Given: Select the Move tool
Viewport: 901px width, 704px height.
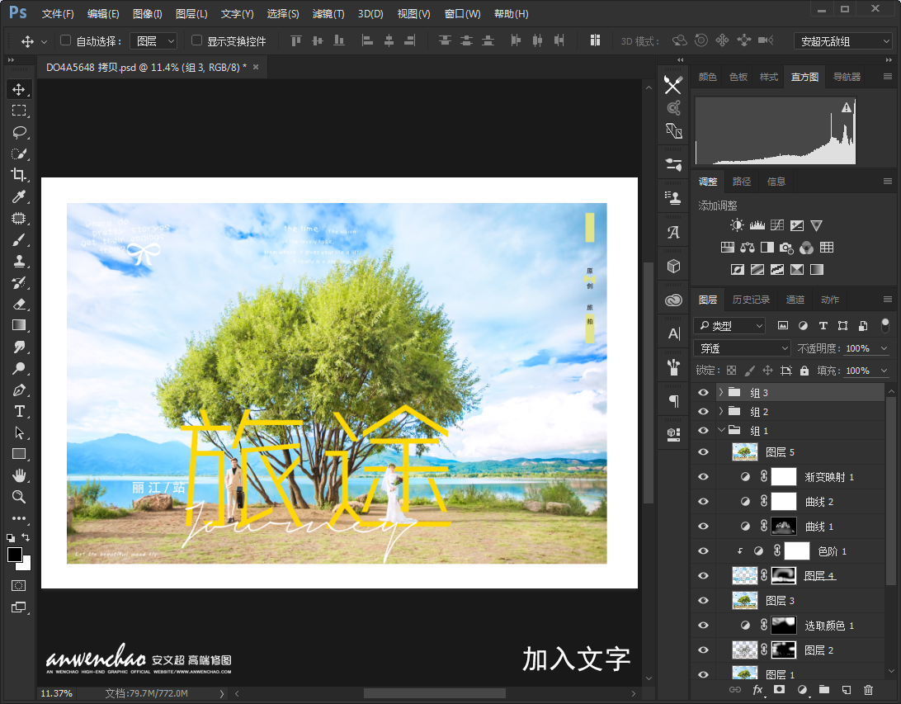Looking at the screenshot, I should [19, 90].
